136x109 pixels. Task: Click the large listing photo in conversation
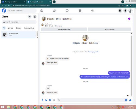[x=85, y=38]
